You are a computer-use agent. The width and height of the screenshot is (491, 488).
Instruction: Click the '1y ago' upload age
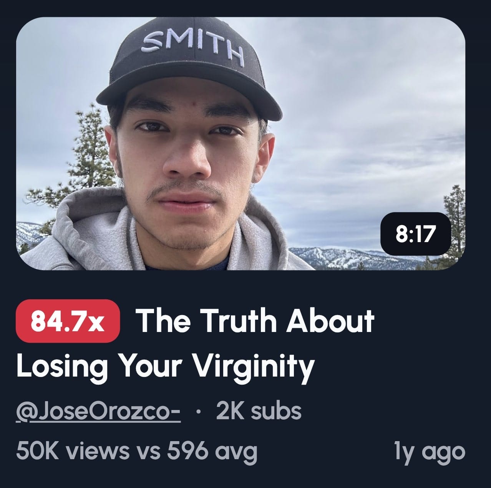click(x=430, y=451)
